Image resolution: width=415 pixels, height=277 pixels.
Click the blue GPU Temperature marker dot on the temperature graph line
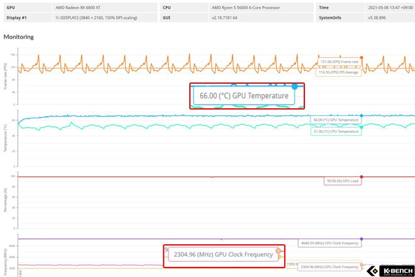point(362,116)
